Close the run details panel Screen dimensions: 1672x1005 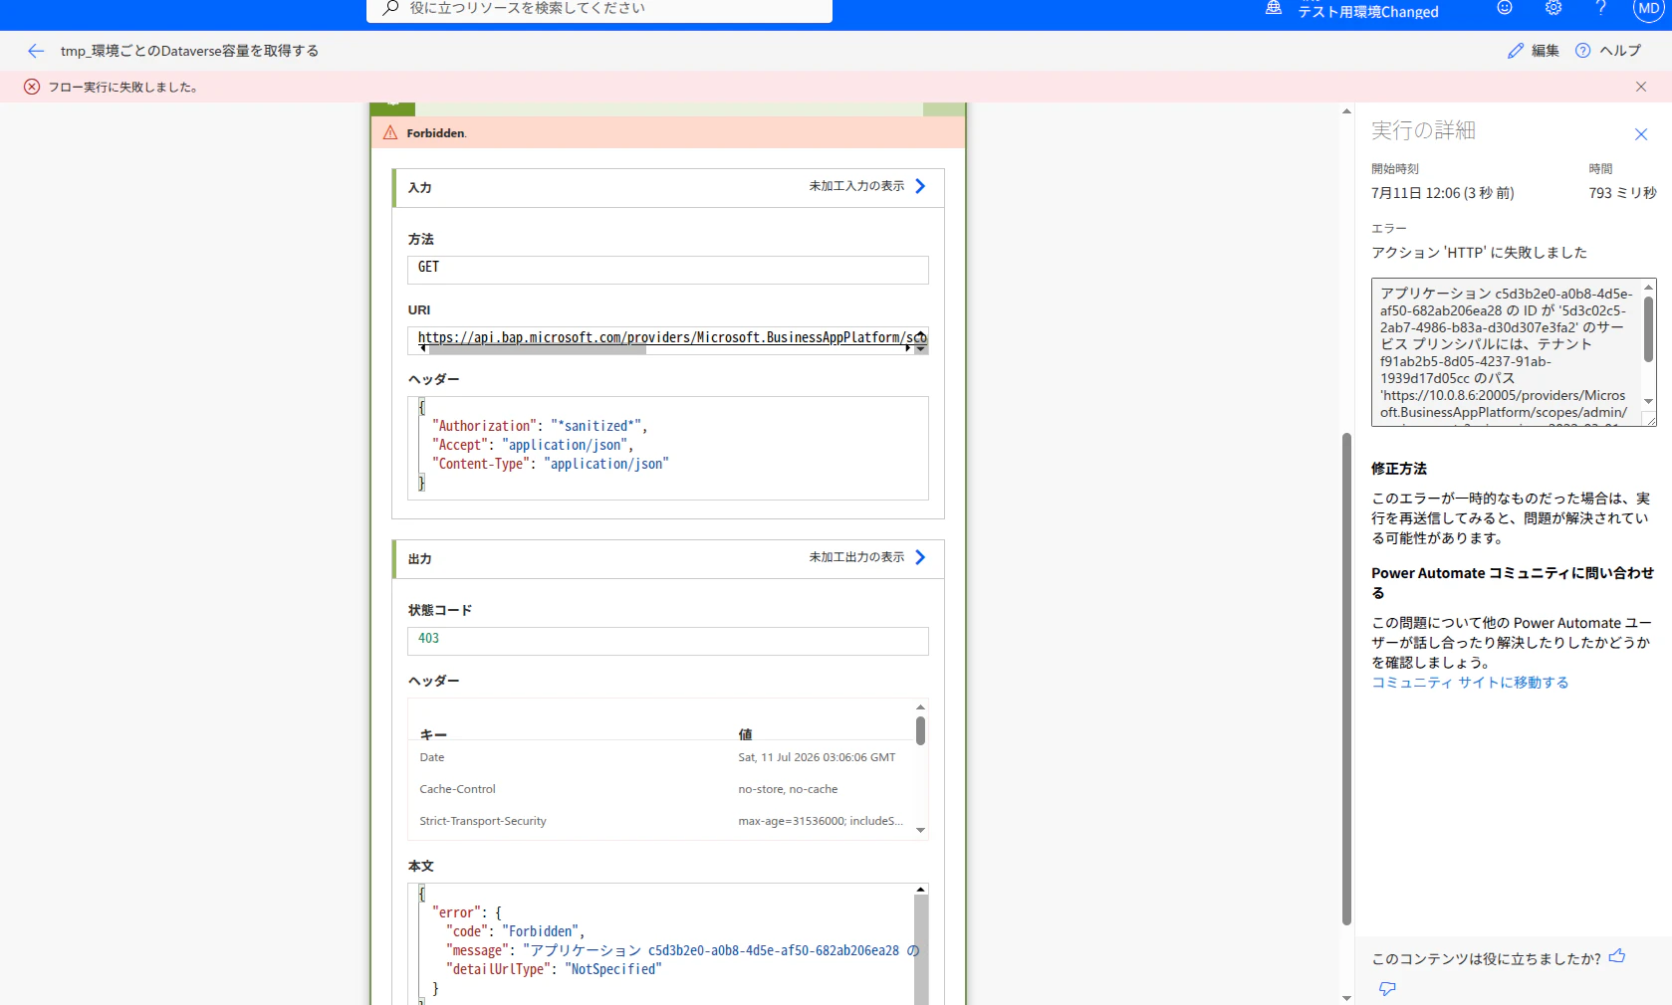point(1641,134)
